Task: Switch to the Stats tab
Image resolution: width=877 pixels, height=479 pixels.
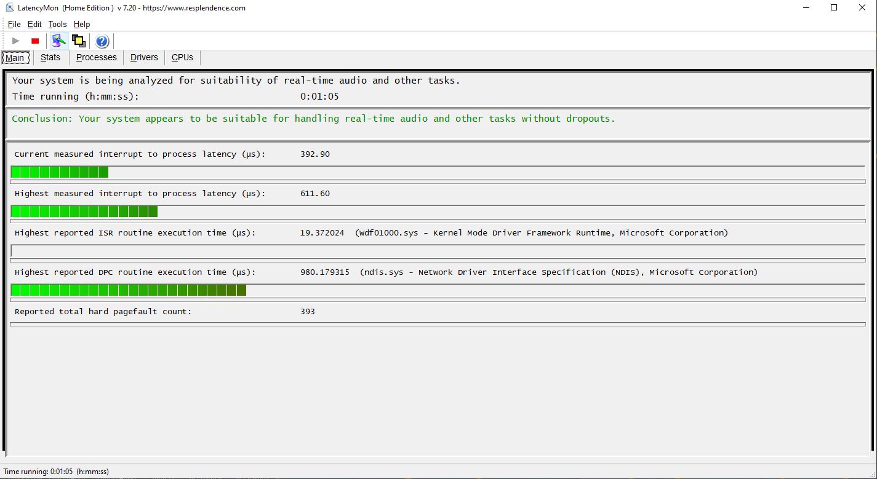Action: click(50, 57)
